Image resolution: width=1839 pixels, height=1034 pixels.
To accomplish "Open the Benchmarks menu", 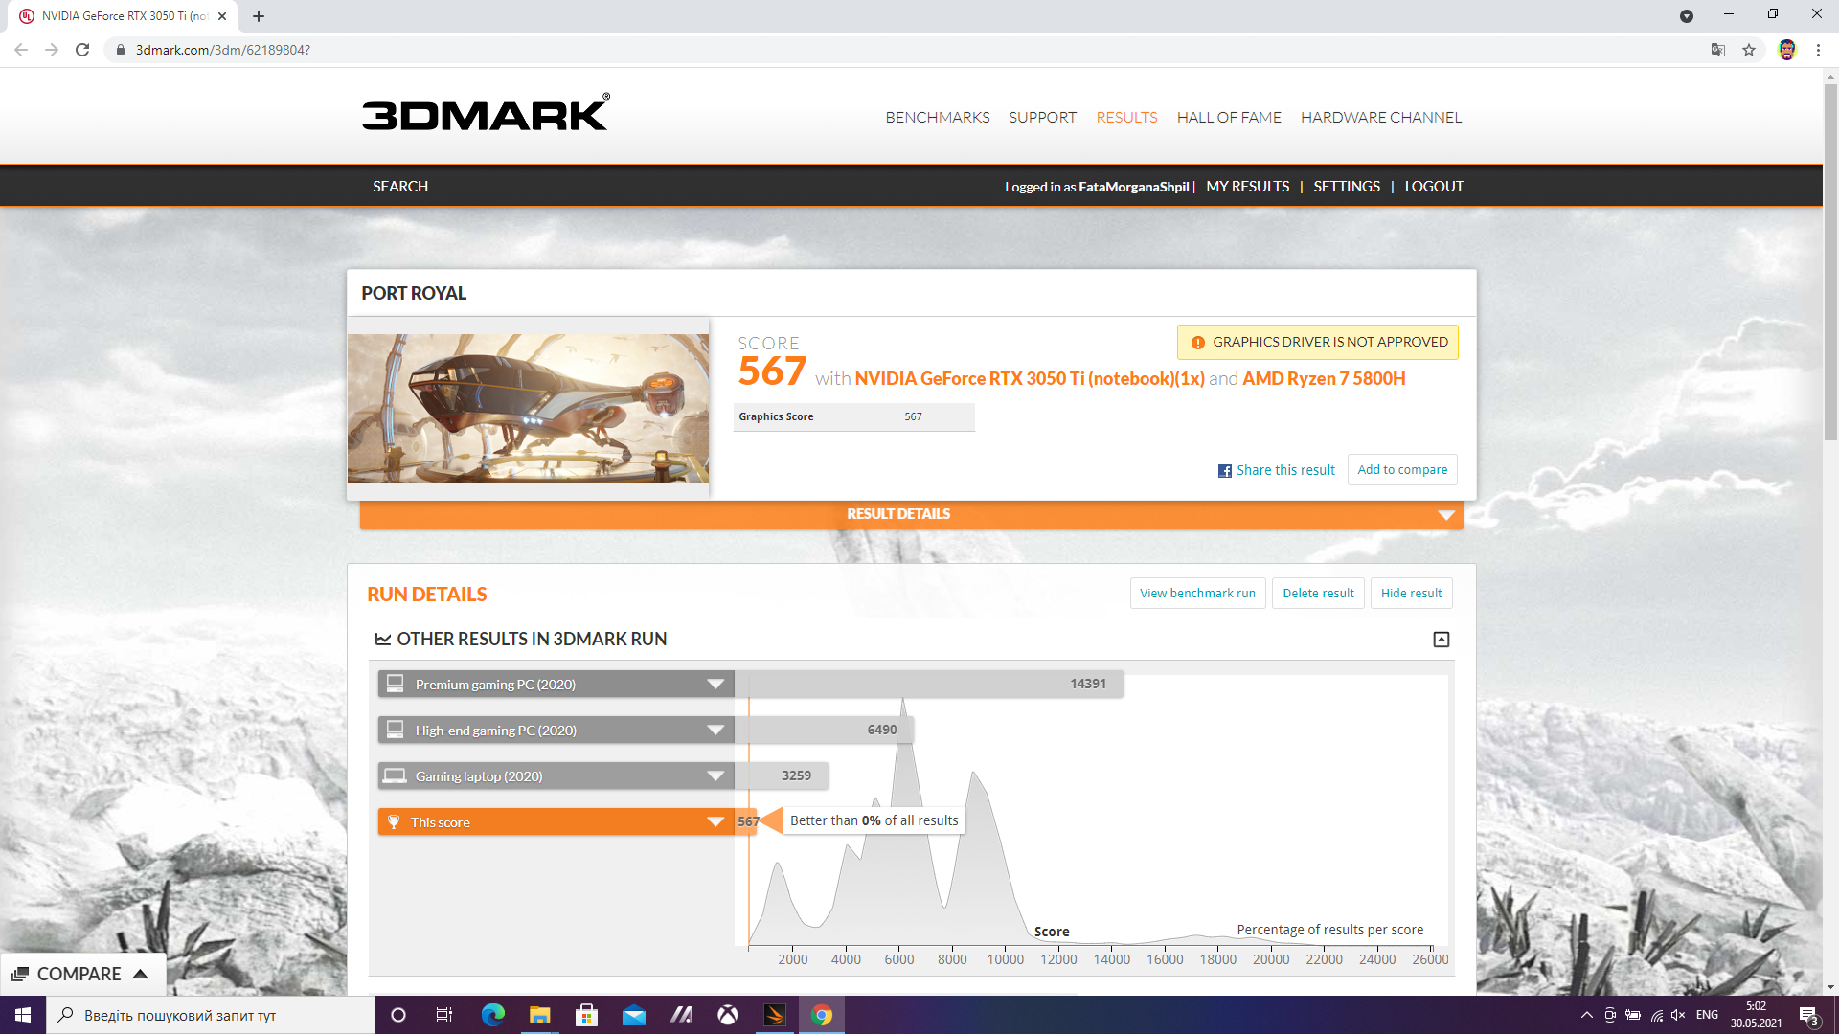I will pyautogui.click(x=938, y=118).
